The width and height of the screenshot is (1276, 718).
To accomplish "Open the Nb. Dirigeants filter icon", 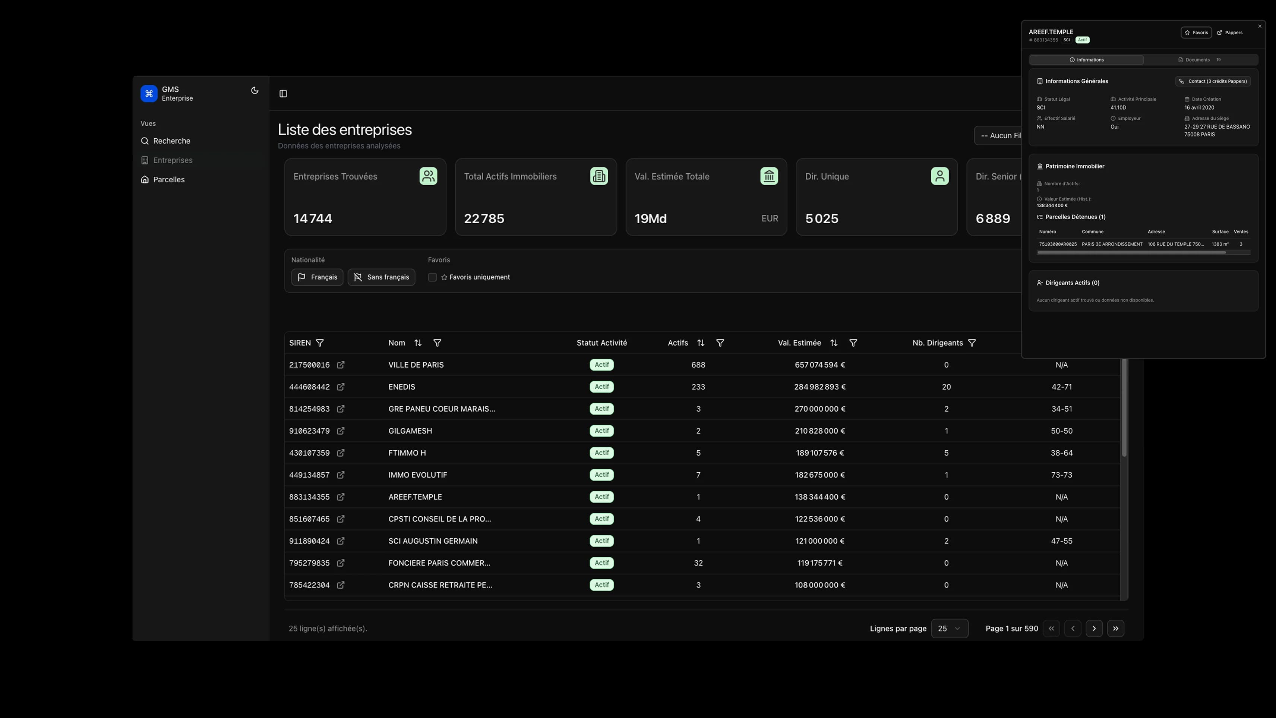I will tap(972, 342).
